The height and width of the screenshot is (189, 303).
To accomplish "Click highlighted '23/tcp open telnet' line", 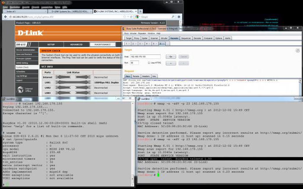I will pos(220,159).
